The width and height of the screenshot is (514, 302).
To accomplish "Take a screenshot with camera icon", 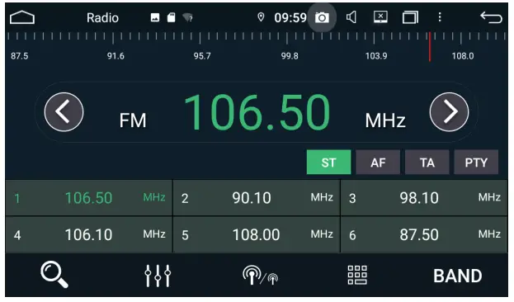I will (322, 17).
